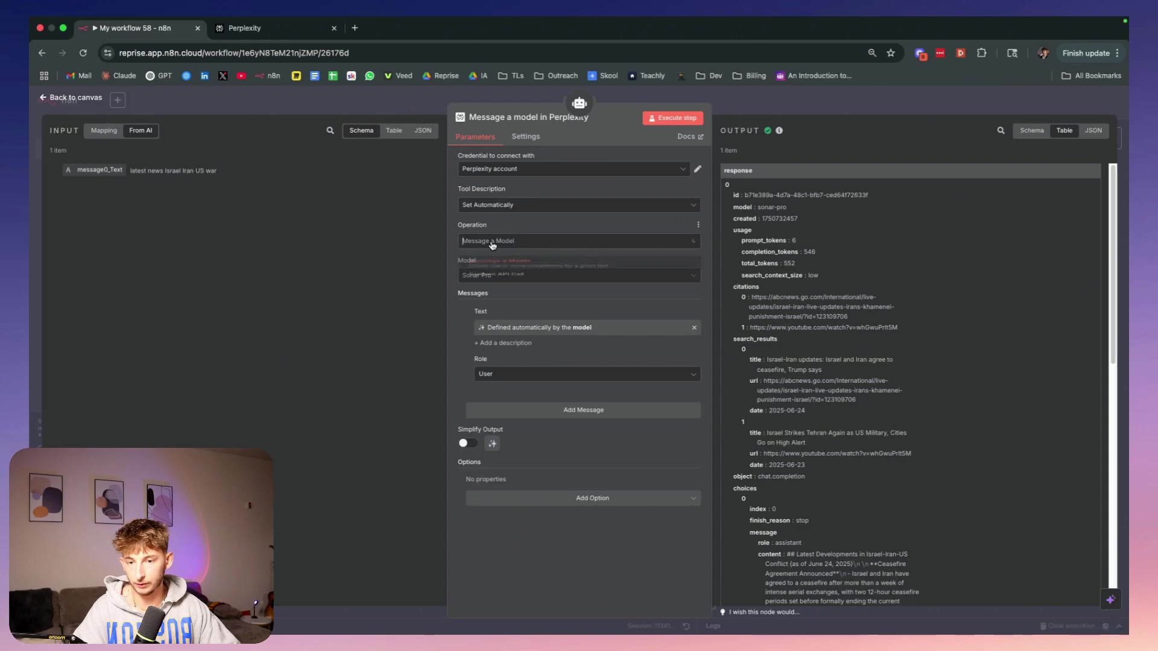Switch to the Perplexity browser tab

274,28
